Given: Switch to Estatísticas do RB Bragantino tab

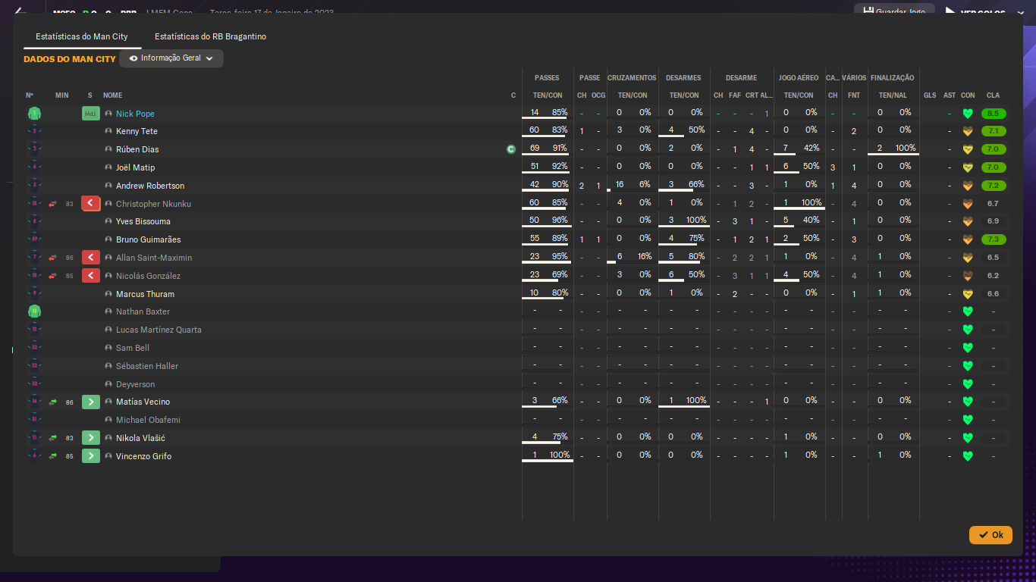Looking at the screenshot, I should pyautogui.click(x=210, y=36).
